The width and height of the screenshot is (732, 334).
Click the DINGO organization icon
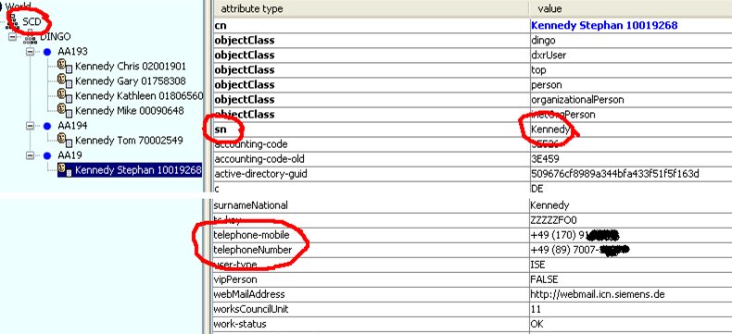click(31, 37)
